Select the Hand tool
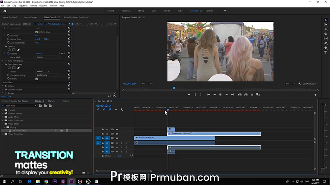330x185 pixels. 325,48
